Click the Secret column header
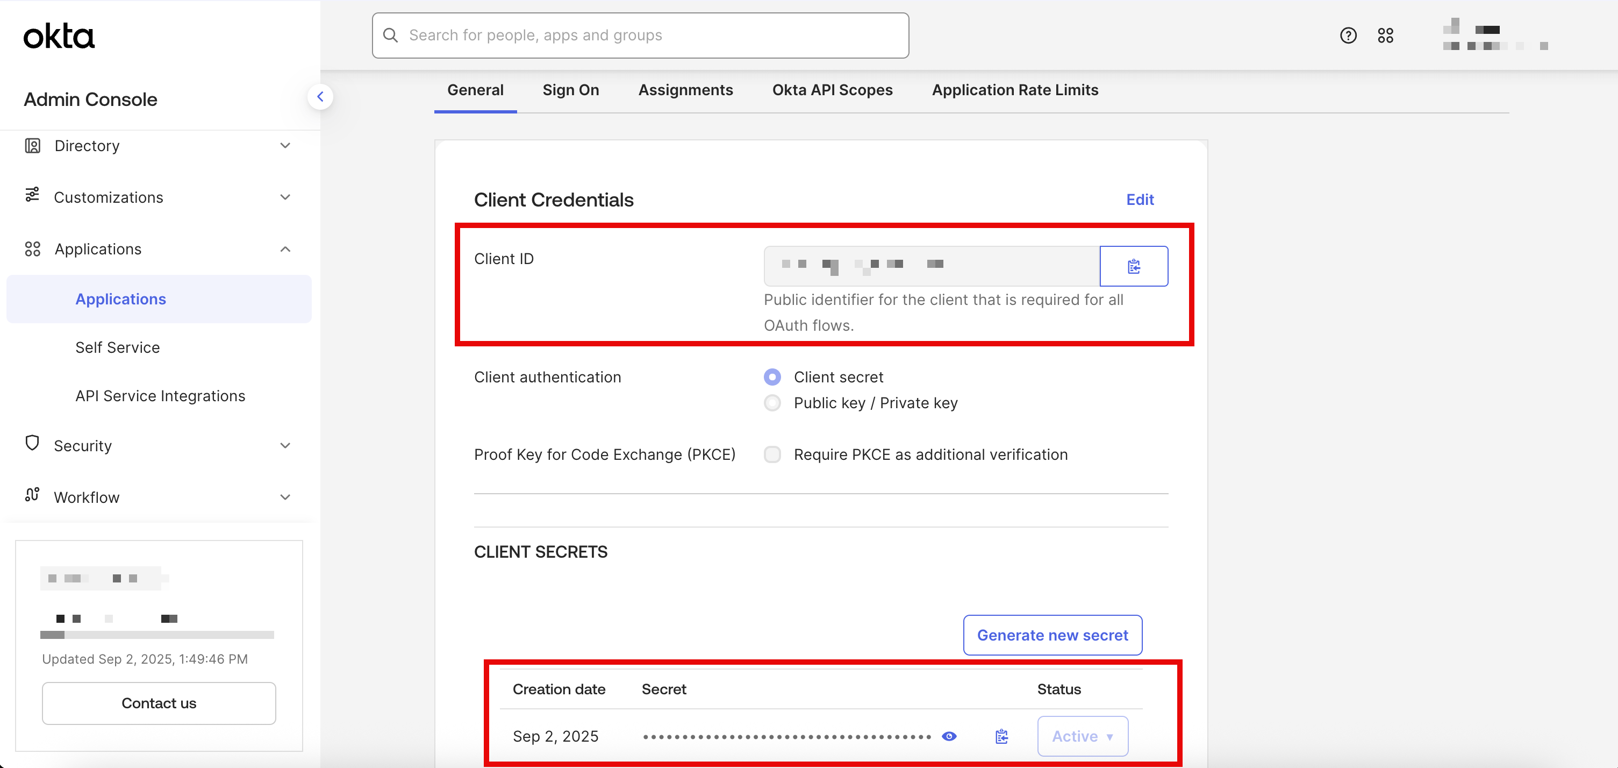This screenshot has height=768, width=1618. 664,689
